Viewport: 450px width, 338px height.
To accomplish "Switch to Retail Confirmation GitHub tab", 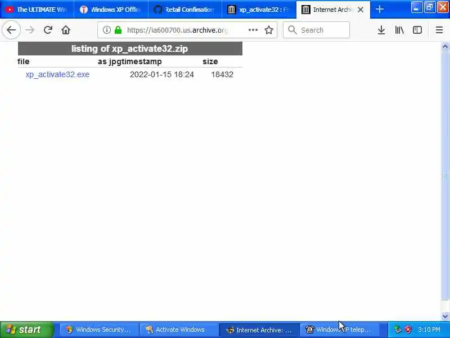I will coord(185,10).
